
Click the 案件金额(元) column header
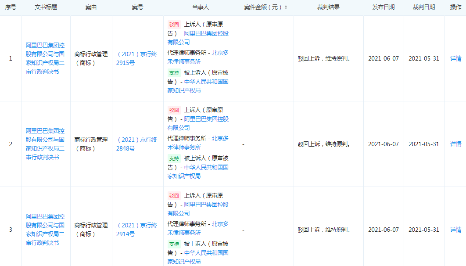(x=262, y=7)
